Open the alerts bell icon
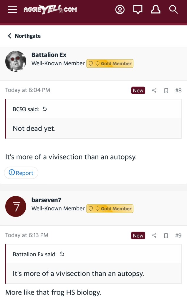Viewport: 187px width, 301px height. pyautogui.click(x=155, y=10)
